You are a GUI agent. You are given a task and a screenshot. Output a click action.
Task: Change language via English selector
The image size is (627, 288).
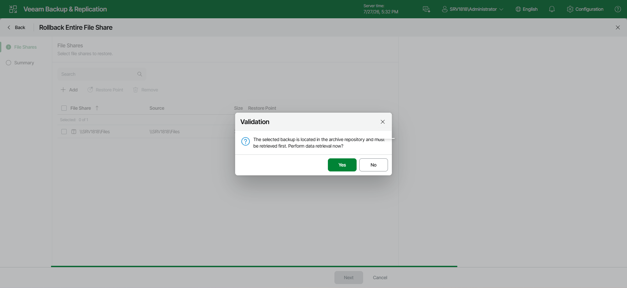(526, 9)
